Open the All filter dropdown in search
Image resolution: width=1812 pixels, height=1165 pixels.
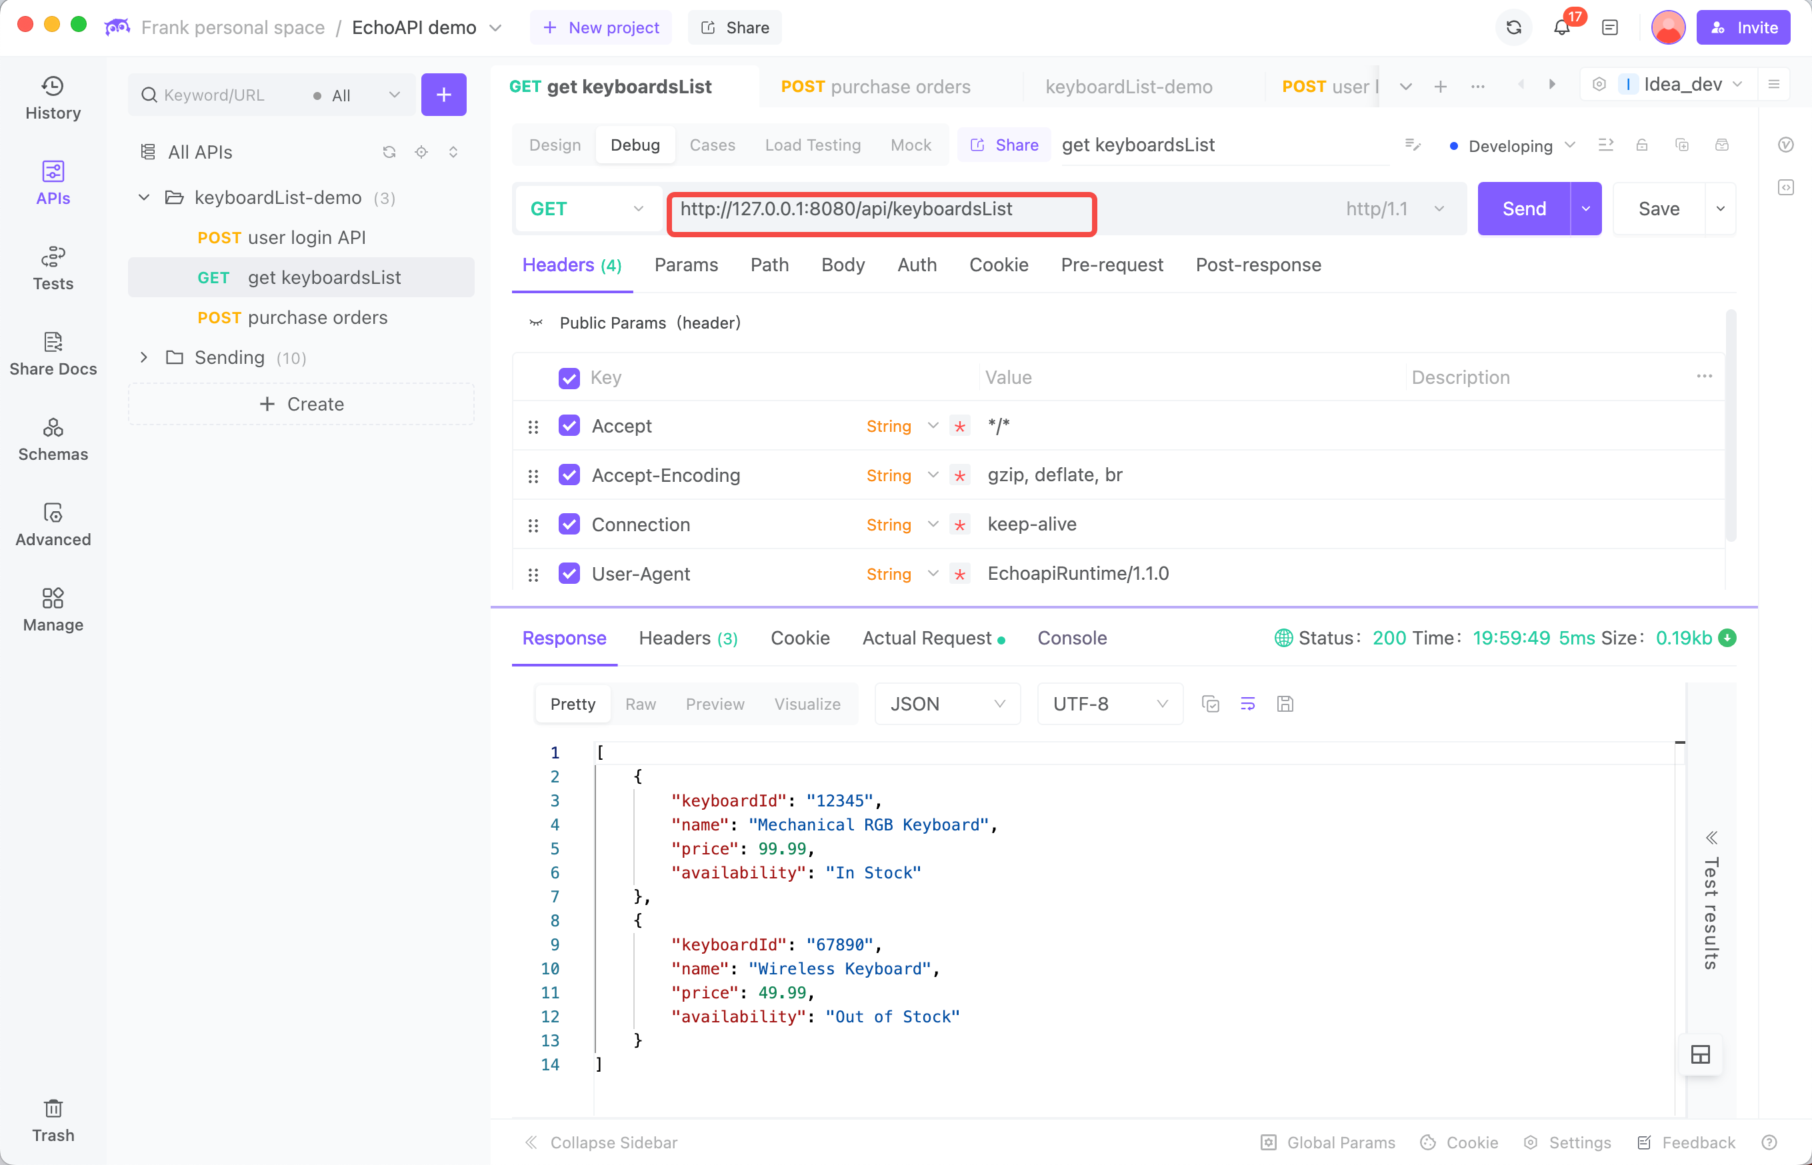(355, 95)
